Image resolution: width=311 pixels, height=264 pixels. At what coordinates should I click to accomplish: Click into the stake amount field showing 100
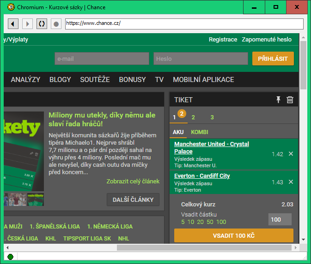click(280, 219)
